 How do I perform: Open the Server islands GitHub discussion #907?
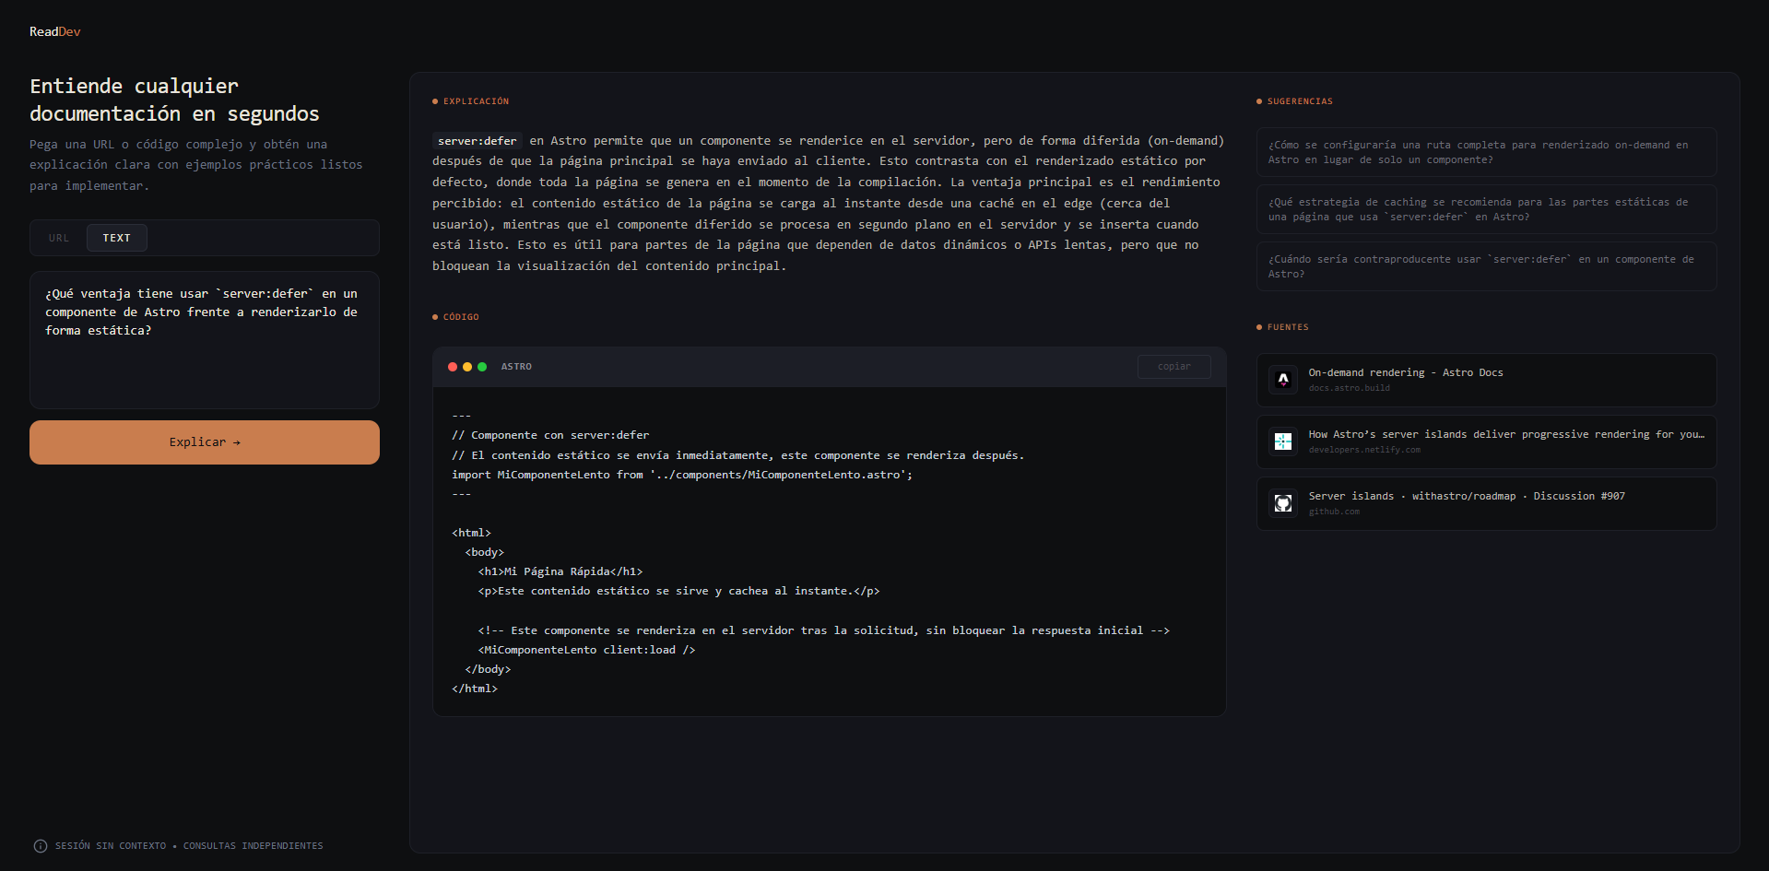tap(1486, 503)
